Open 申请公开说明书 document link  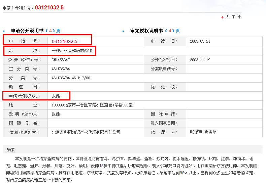[27, 31]
